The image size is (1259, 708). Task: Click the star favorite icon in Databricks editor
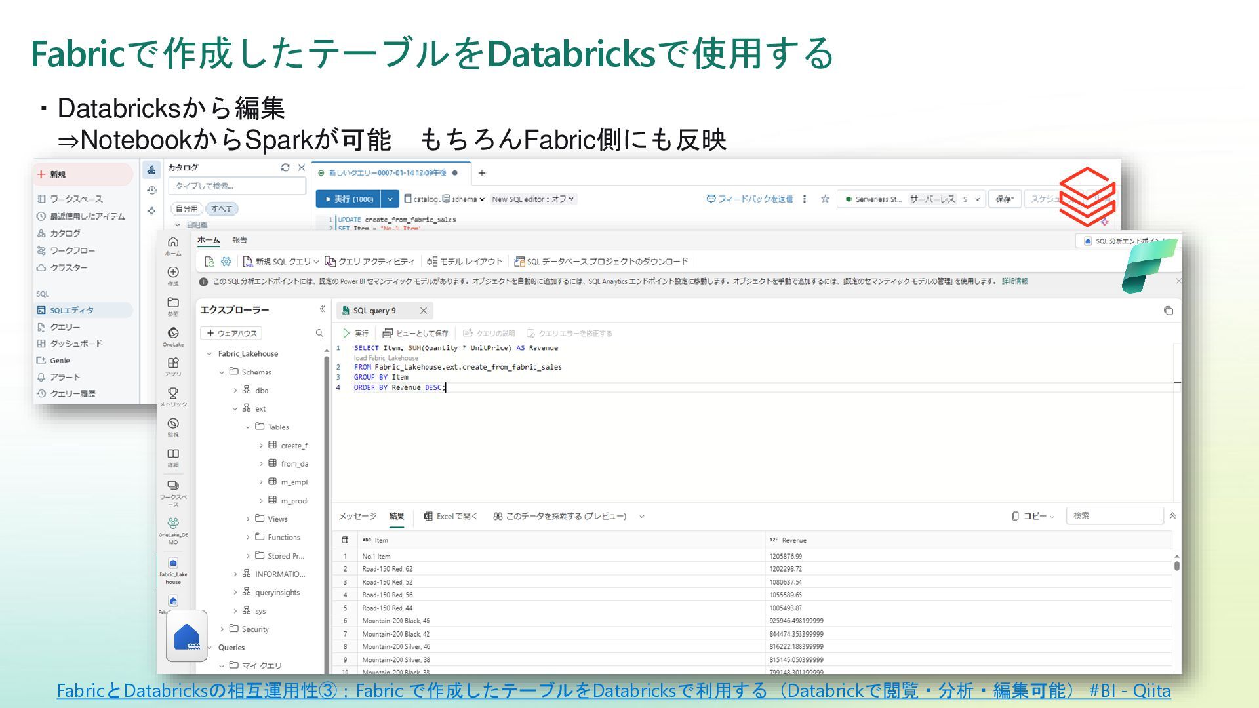click(825, 199)
